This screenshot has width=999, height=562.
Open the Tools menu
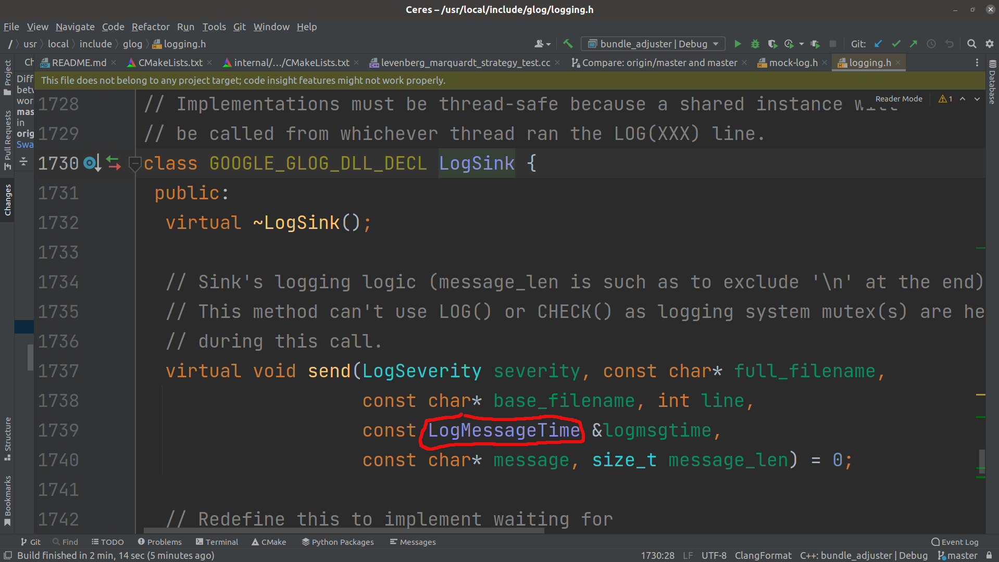[x=214, y=27]
